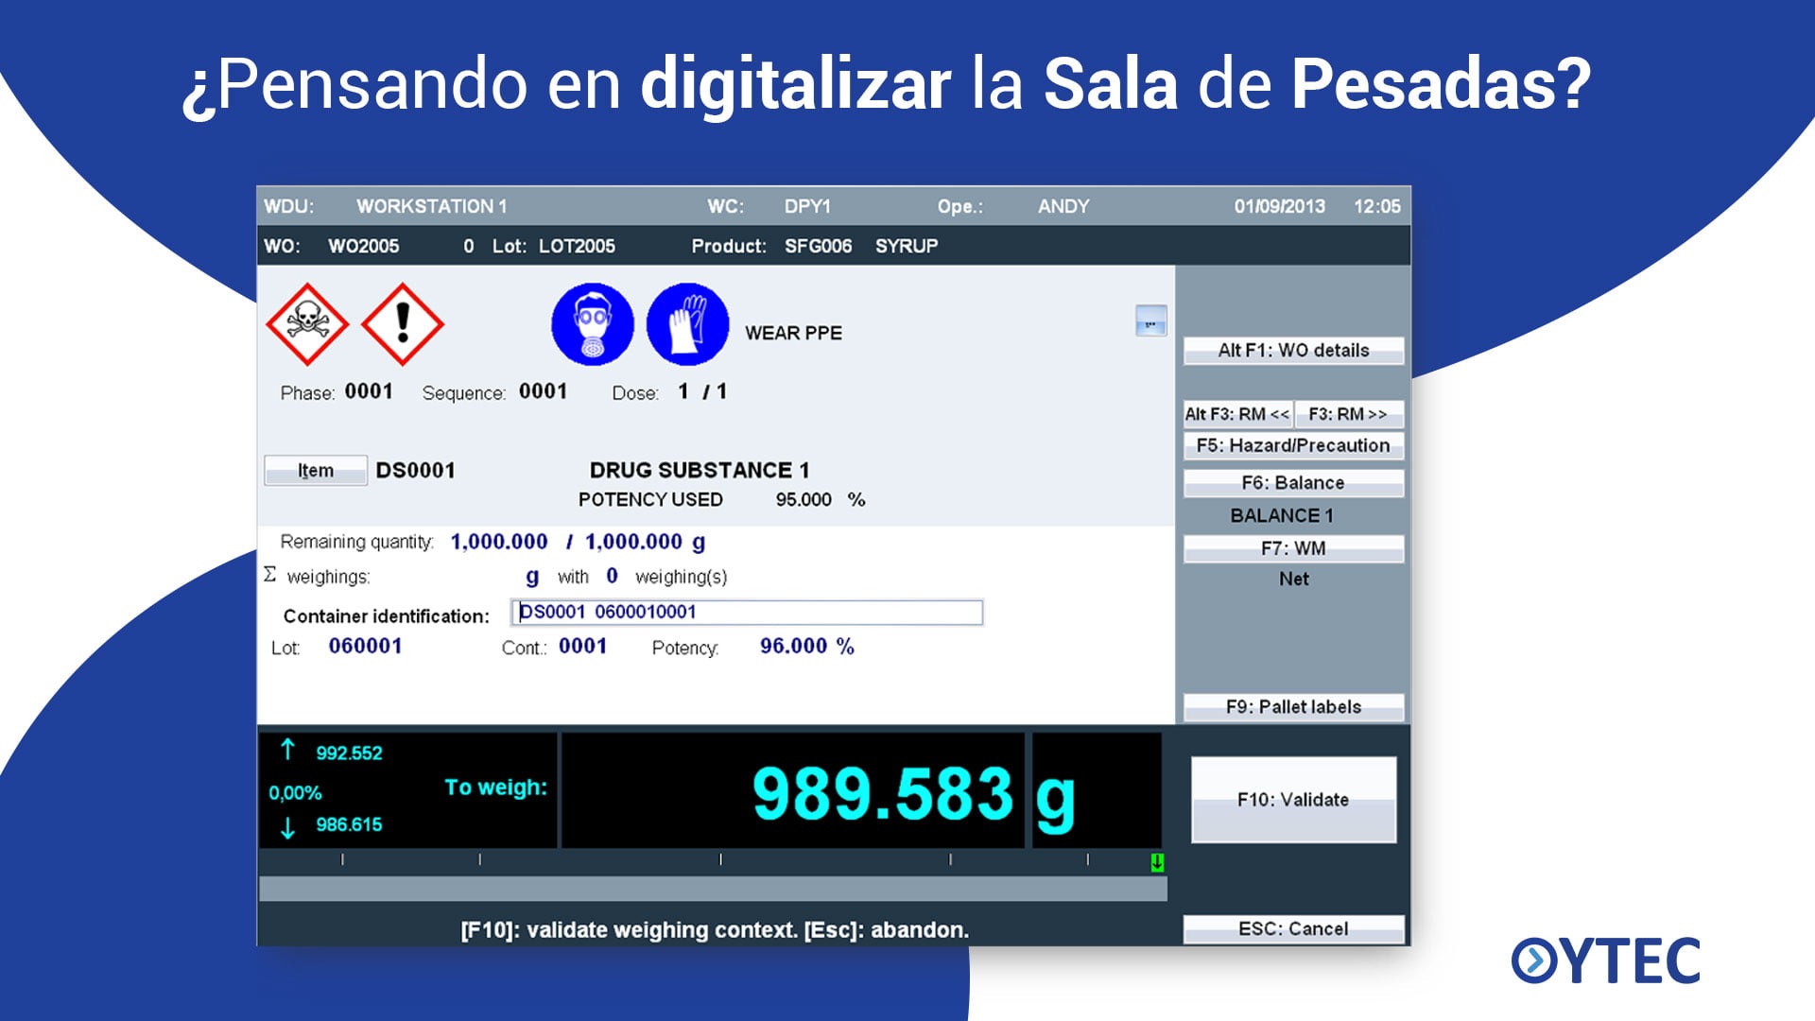This screenshot has width=1815, height=1021.
Task: Click WORKSTATION 1 in the header
Action: [431, 206]
